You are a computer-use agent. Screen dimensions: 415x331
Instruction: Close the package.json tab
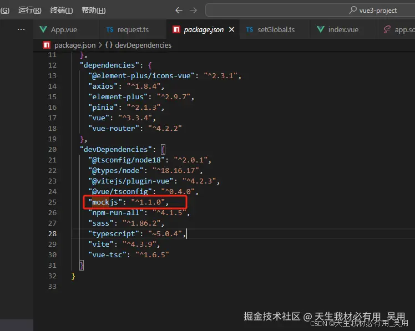231,29
